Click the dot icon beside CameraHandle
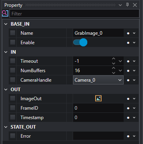This screenshot has height=144, width=143. point(128,80)
